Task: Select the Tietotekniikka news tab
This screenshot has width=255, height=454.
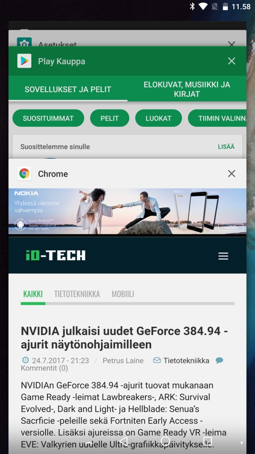Action: coord(77,294)
